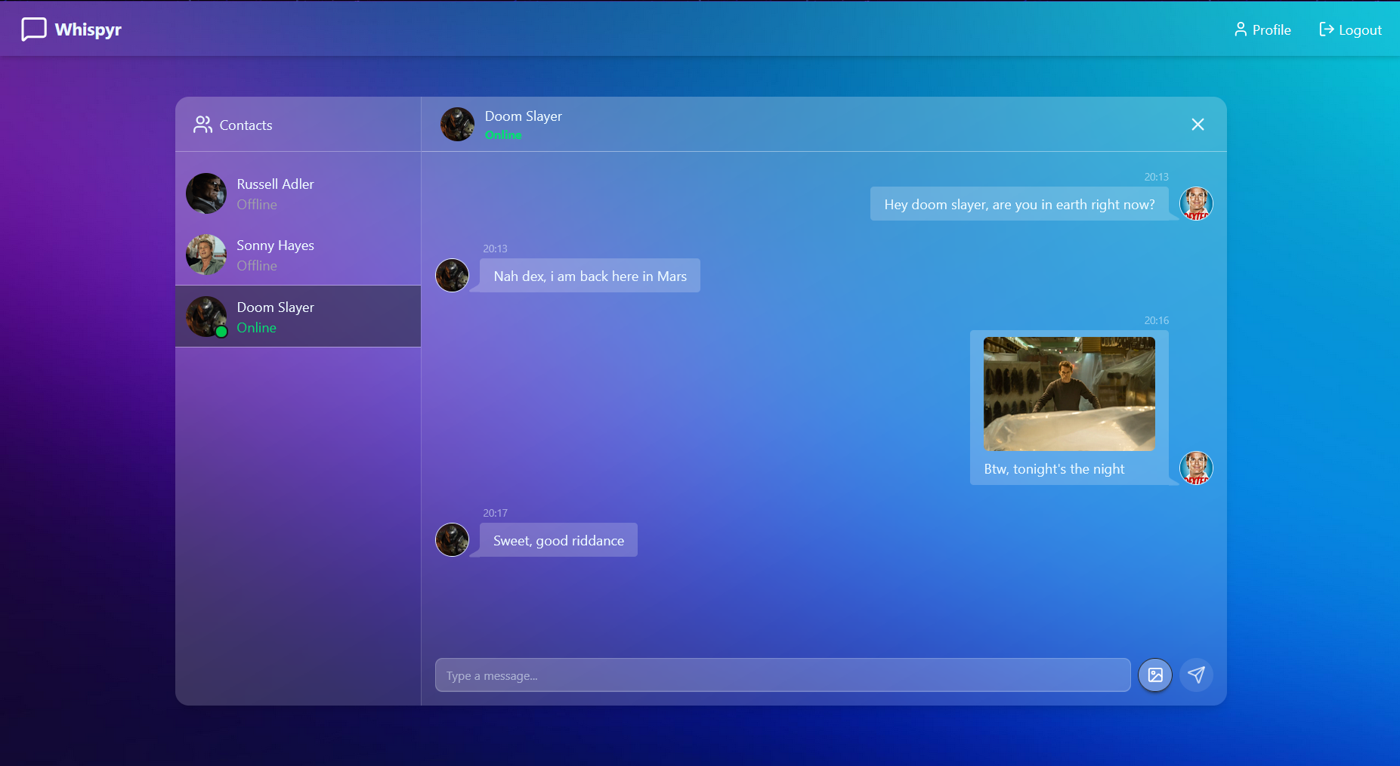Log out using the Logout button
Screen dimensions: 1400x766
pyautogui.click(x=1350, y=30)
